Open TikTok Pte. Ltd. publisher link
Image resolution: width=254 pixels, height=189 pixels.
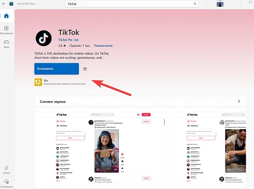(x=69, y=40)
